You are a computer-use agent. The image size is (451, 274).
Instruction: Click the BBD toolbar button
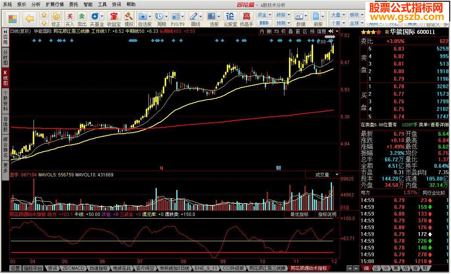(264, 23)
